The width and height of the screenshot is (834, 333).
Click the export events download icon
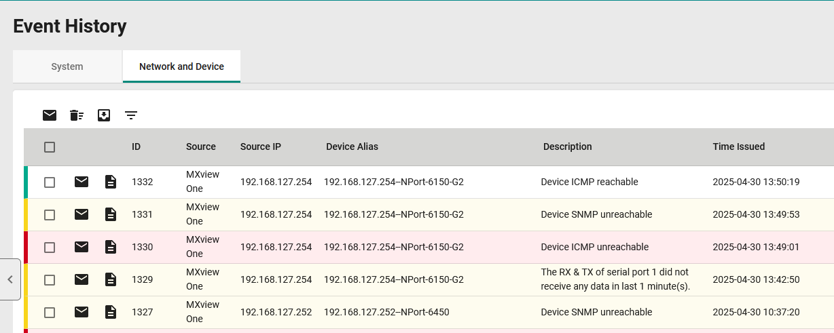pos(104,115)
